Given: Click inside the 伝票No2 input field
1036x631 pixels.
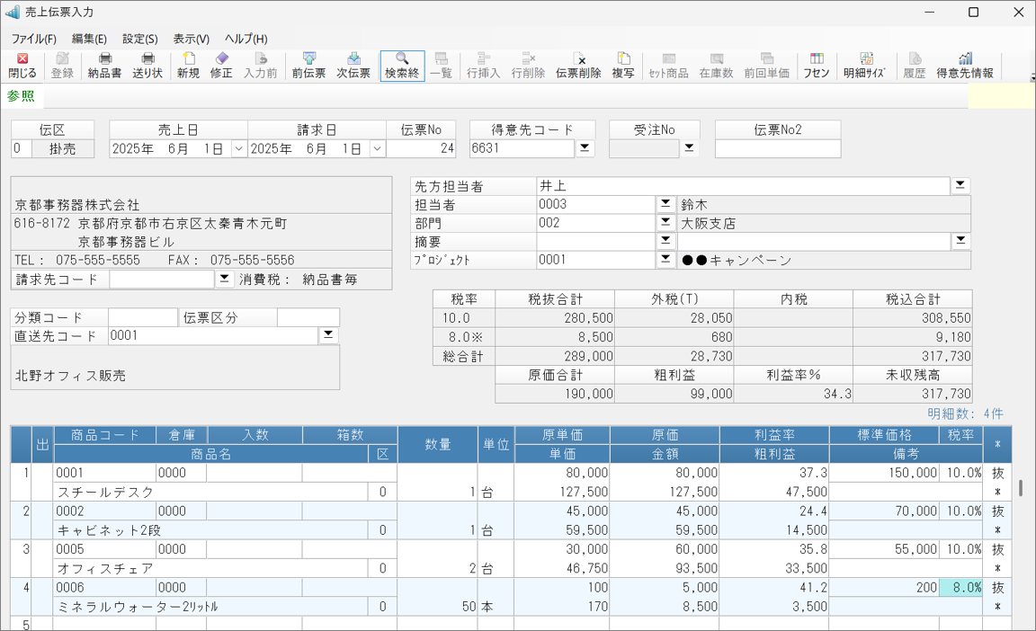Looking at the screenshot, I should point(777,147).
